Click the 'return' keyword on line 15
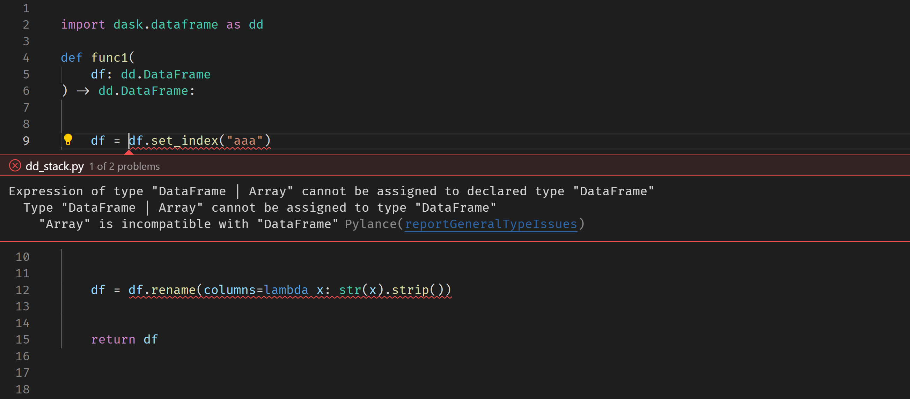The width and height of the screenshot is (910, 399). pyautogui.click(x=113, y=339)
